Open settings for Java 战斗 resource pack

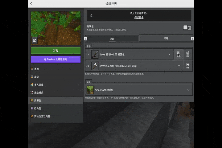[x=178, y=54]
